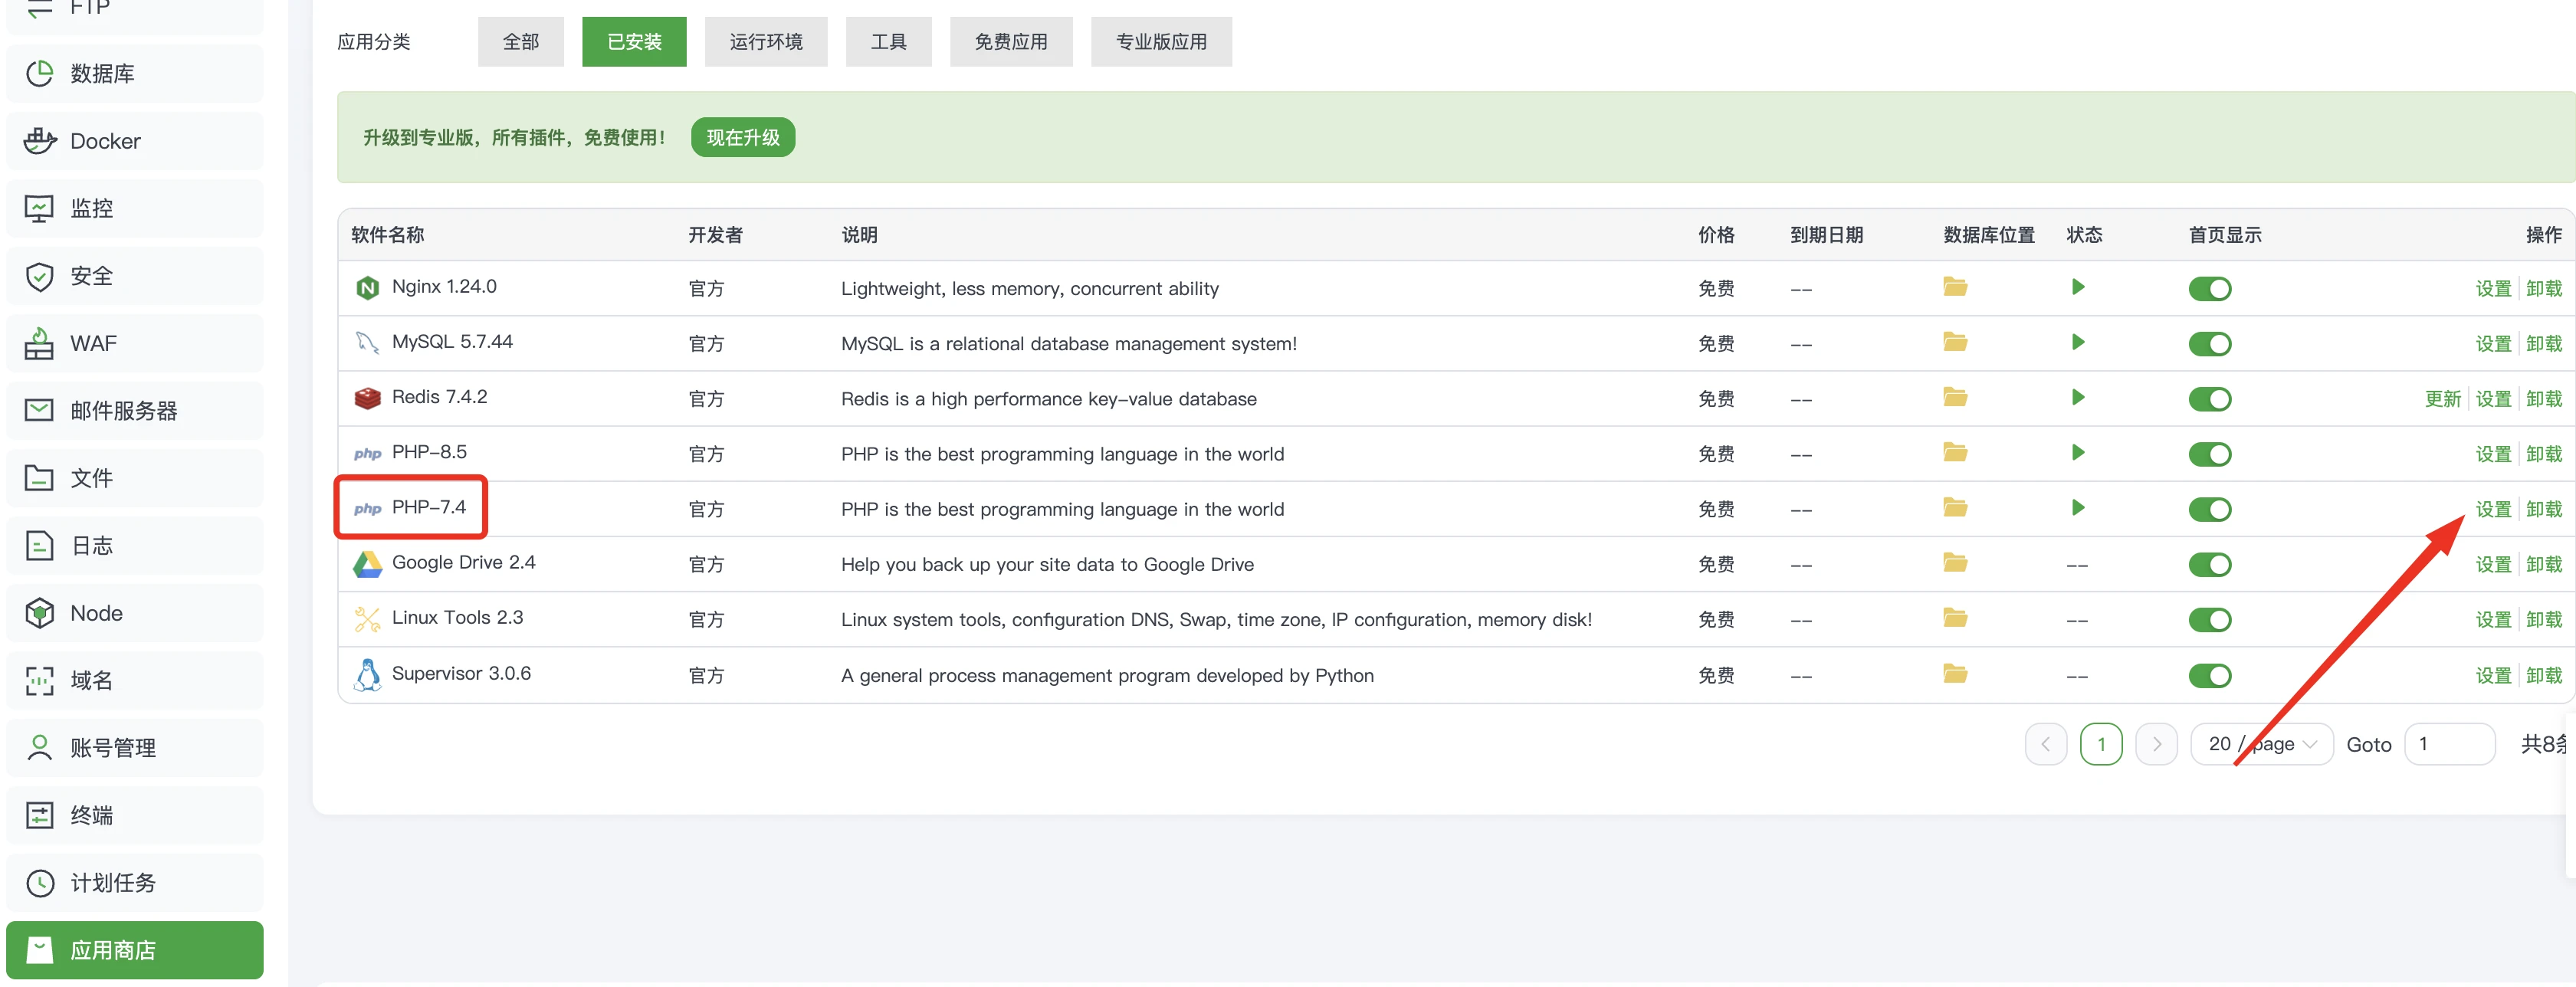The height and width of the screenshot is (987, 2576).
Task: Go to previous page arrow
Action: coord(2045,744)
